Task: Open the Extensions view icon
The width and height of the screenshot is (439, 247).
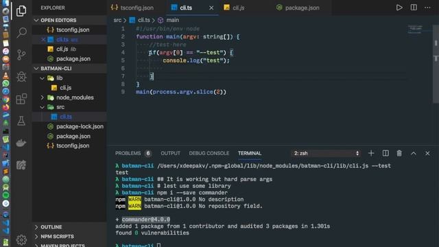Action: click(21, 99)
